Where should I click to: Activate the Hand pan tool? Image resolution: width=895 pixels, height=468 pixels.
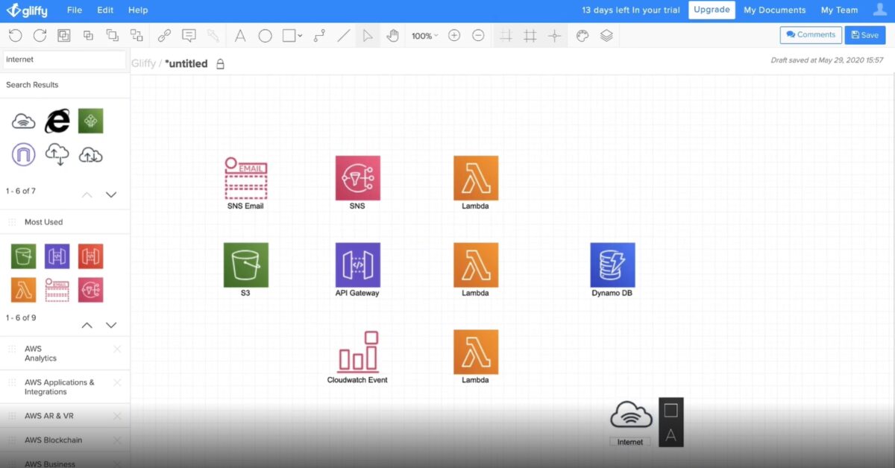click(393, 35)
